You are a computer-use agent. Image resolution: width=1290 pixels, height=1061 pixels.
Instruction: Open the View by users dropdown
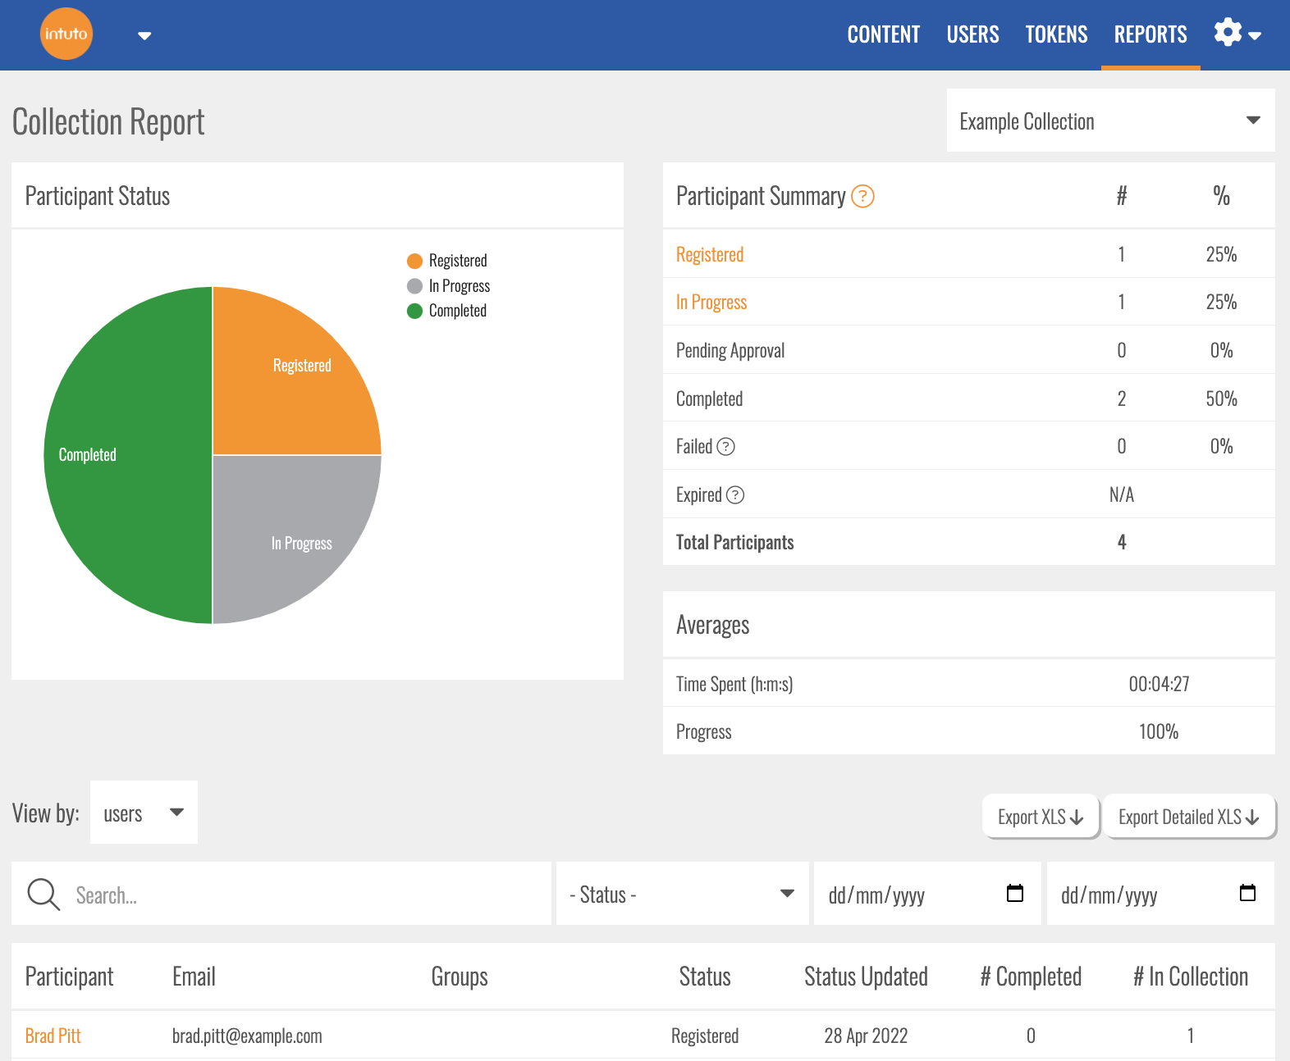pyautogui.click(x=144, y=813)
